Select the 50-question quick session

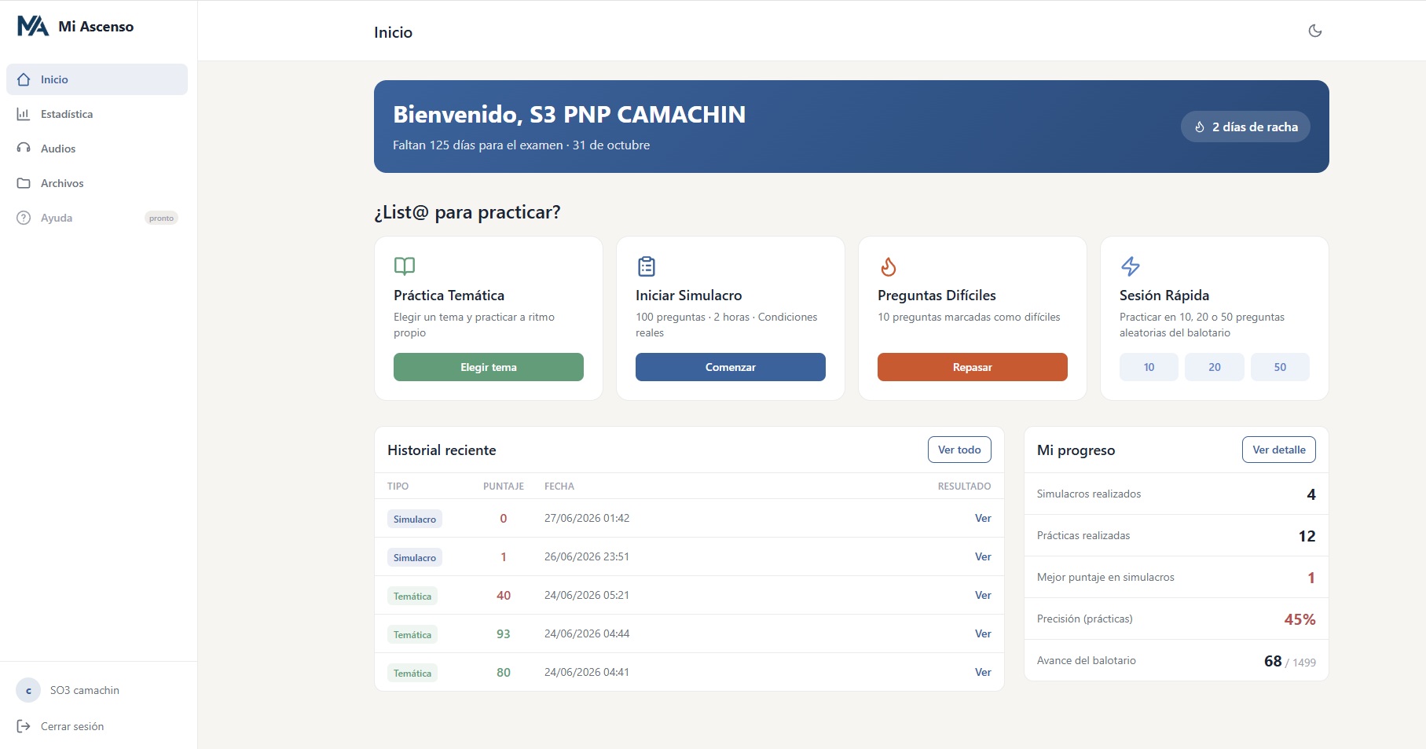click(1280, 367)
